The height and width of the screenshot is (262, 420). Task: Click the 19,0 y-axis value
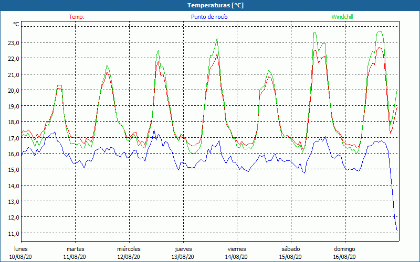[x=13, y=106]
